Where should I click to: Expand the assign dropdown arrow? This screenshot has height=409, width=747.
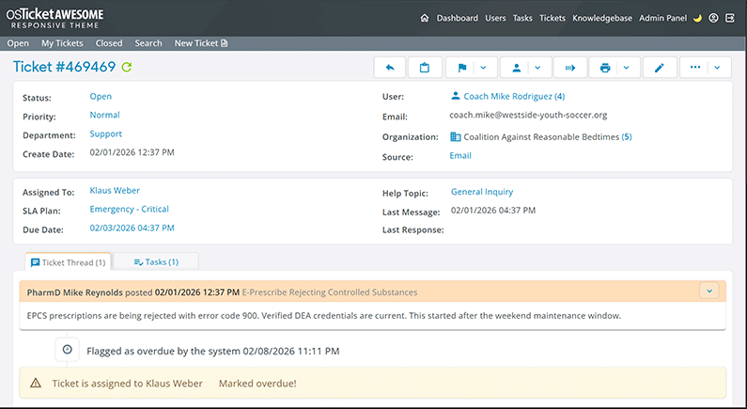click(x=537, y=68)
